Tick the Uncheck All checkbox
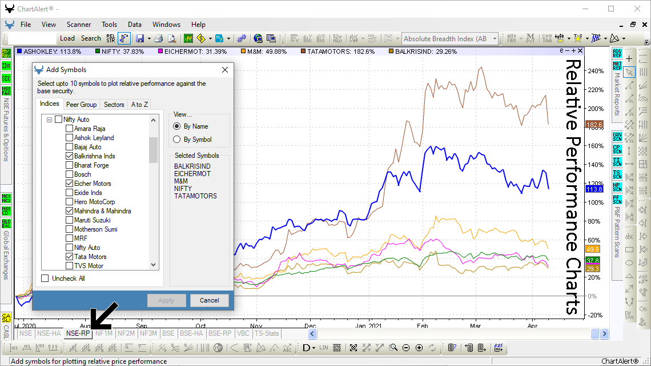 tap(45, 279)
